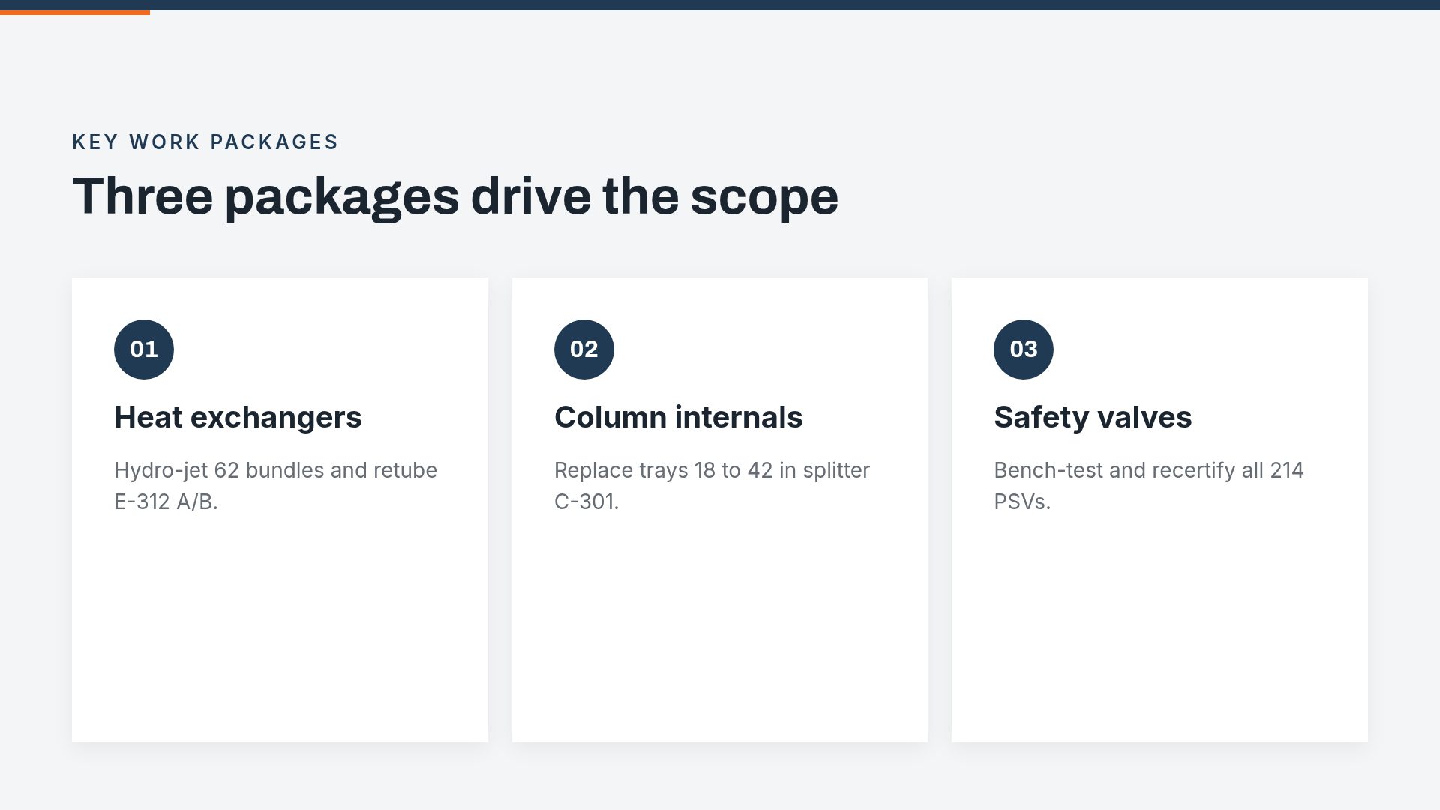Screen dimensions: 1440x810
Task: Click empty area of Column internals card
Action: (720, 630)
